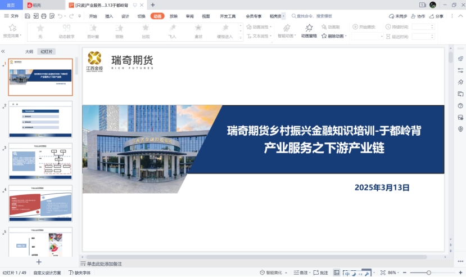
Task: Expand the animation gallery more arrow
Action: (x=241, y=37)
